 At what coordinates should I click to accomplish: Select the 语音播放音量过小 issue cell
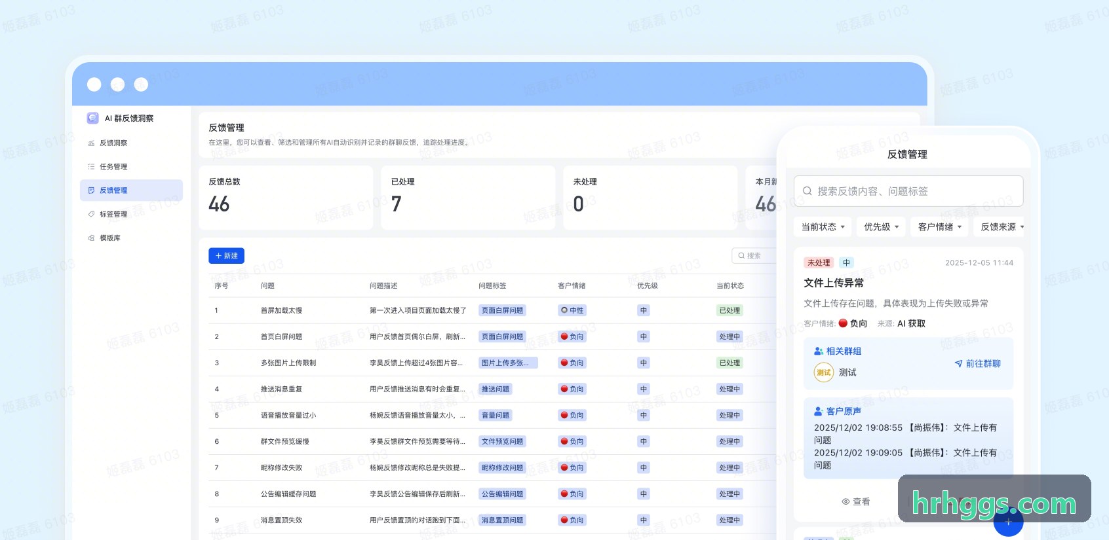pos(288,415)
